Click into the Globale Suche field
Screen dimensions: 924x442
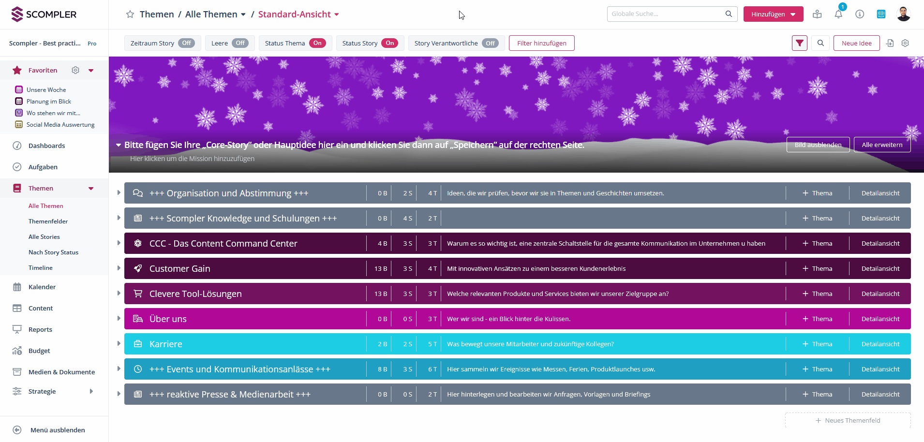pyautogui.click(x=667, y=14)
